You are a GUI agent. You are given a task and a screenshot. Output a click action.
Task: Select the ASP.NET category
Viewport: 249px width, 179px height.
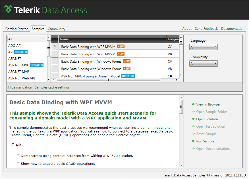pos(27,58)
